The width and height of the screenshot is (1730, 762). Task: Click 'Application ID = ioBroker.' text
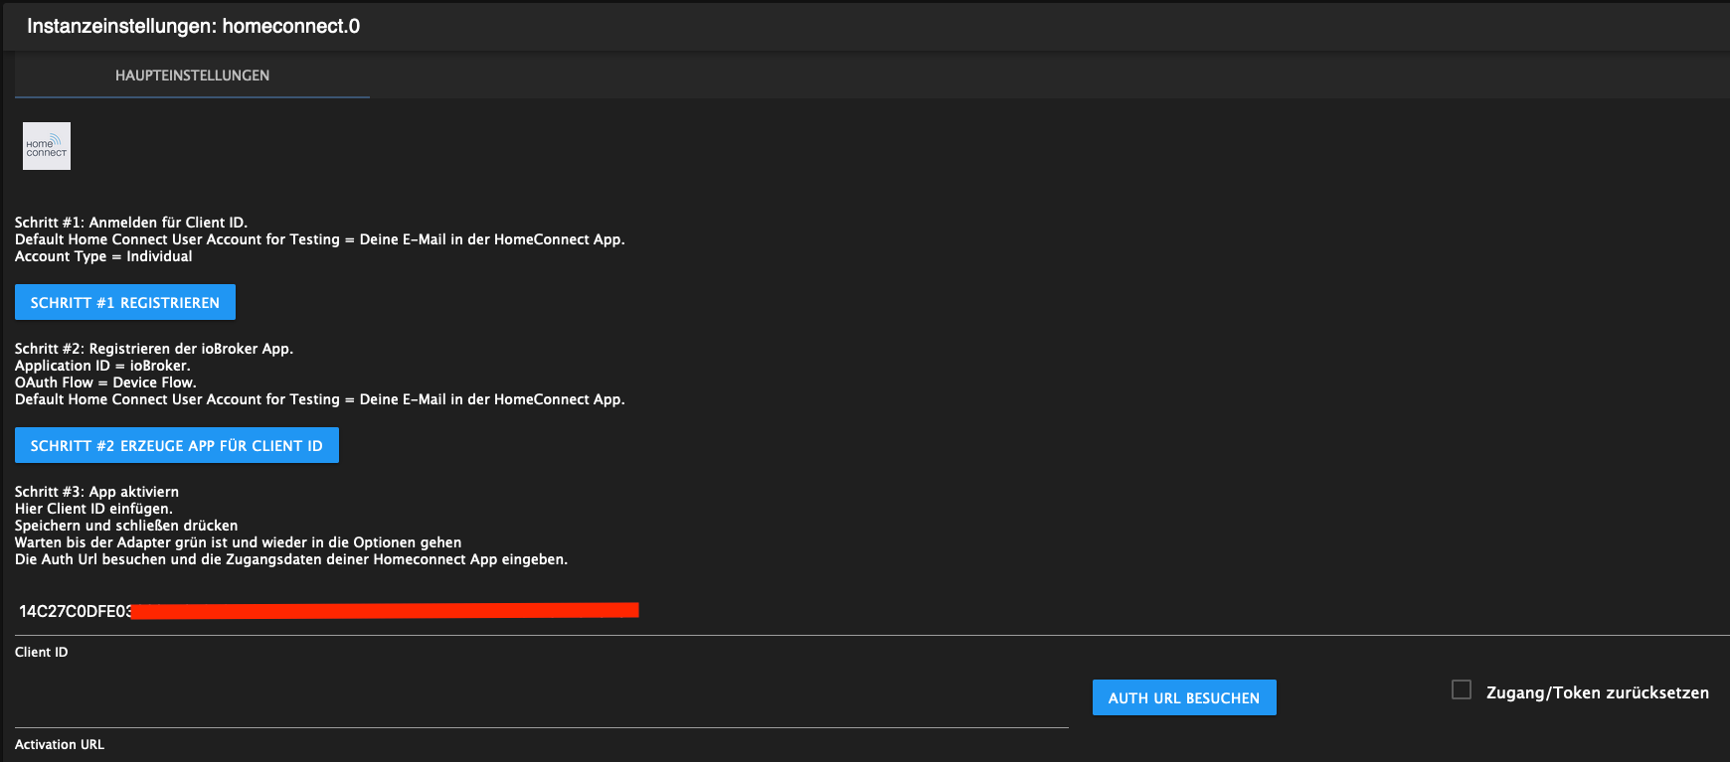point(102,366)
